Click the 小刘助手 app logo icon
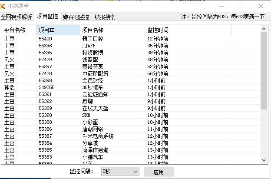271x179 pixels. click(3, 6)
